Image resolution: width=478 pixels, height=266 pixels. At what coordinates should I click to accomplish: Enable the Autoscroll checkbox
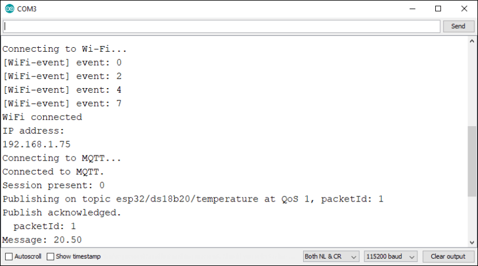pyautogui.click(x=9, y=256)
